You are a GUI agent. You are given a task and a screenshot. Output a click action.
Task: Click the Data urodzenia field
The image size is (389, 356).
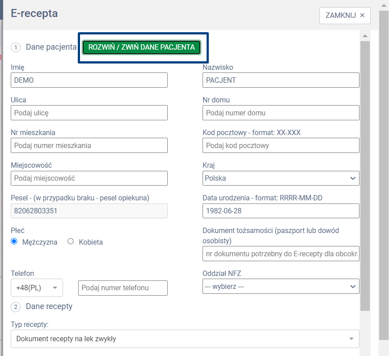tap(281, 211)
